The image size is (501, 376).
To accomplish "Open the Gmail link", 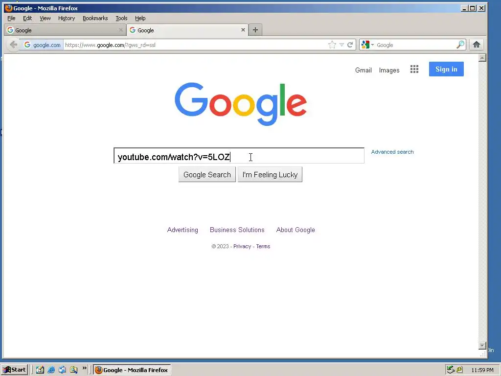I will 364,70.
